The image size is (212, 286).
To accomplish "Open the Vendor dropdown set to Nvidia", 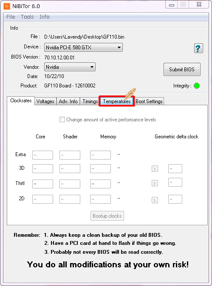I will point(70,67).
